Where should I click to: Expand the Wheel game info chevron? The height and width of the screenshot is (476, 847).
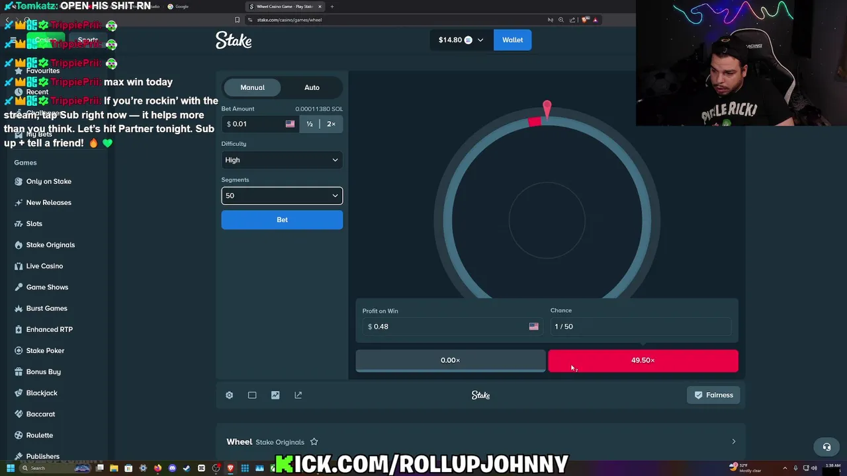pyautogui.click(x=733, y=442)
